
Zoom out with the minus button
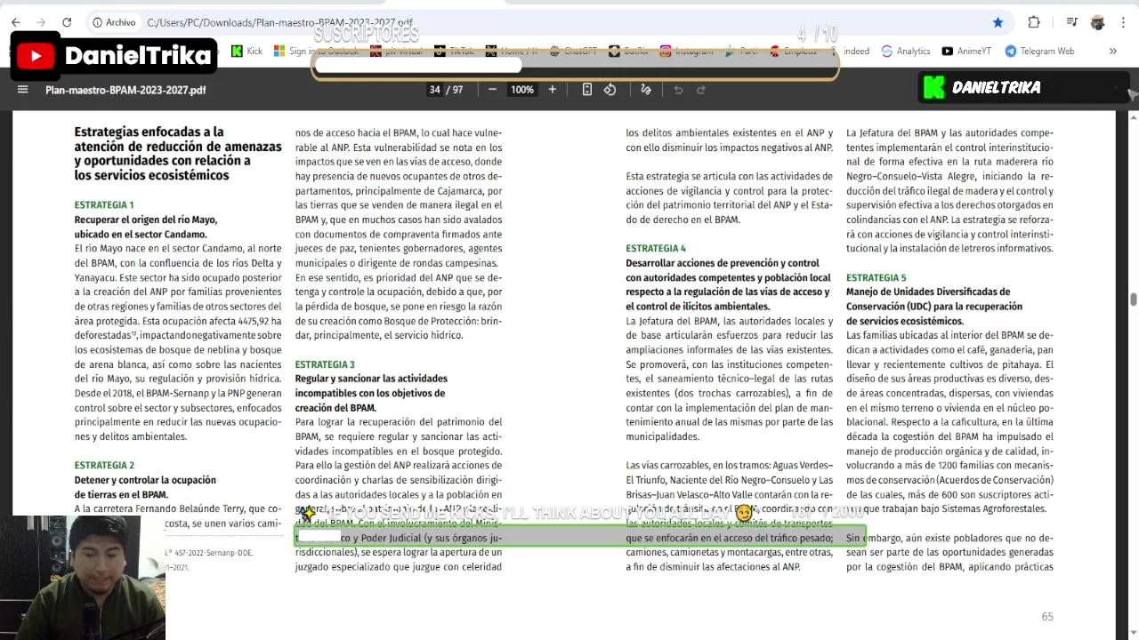(x=492, y=89)
